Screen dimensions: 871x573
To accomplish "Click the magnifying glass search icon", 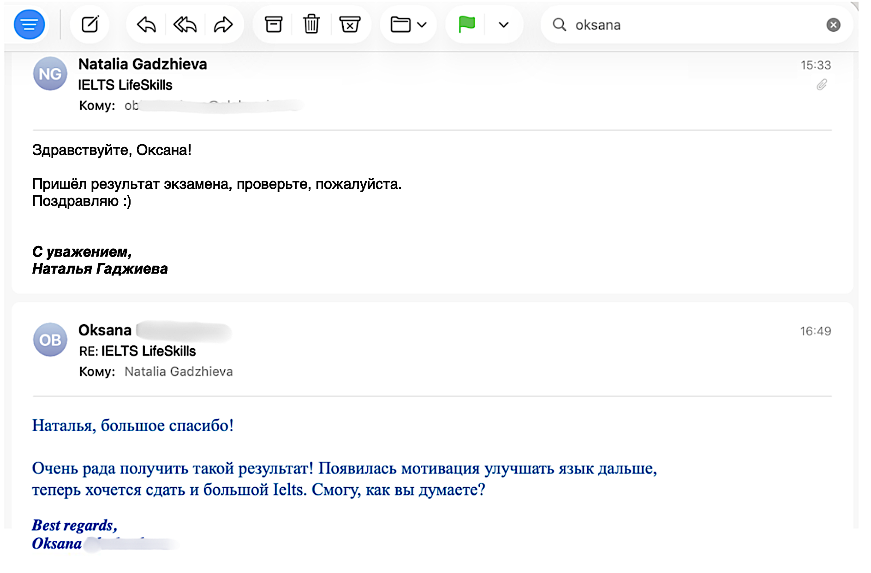I will pos(560,25).
